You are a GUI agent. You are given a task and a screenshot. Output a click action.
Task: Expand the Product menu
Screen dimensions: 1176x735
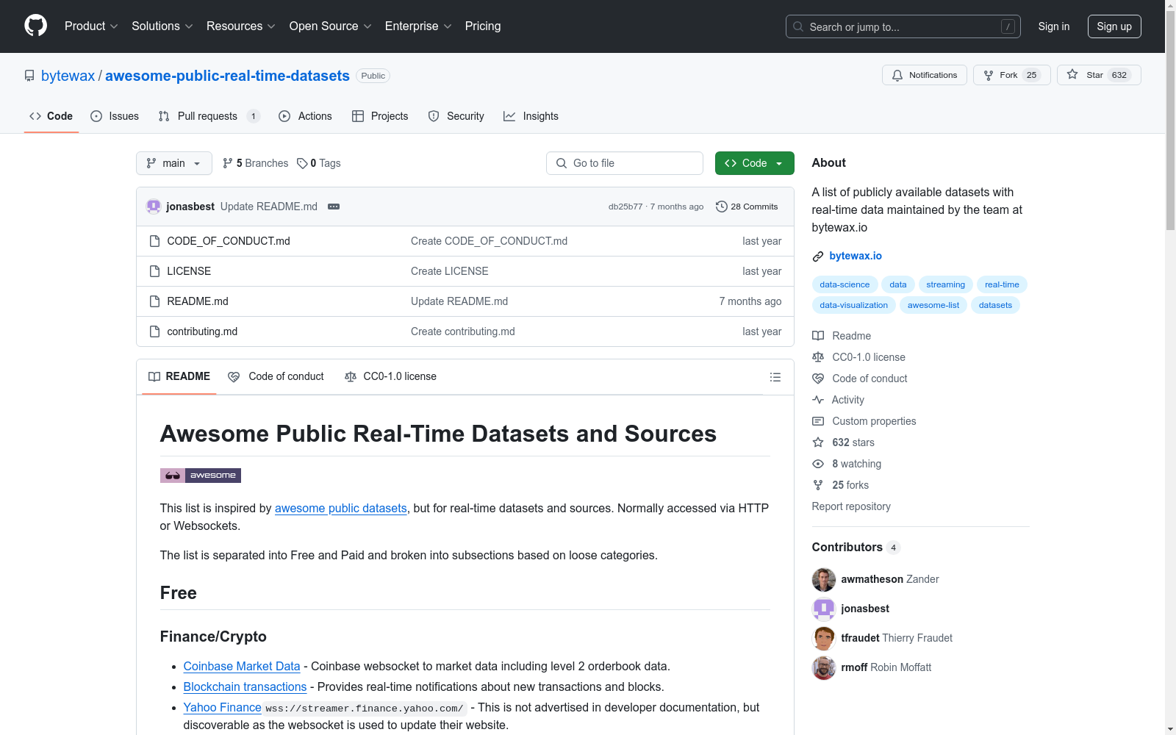pyautogui.click(x=91, y=26)
